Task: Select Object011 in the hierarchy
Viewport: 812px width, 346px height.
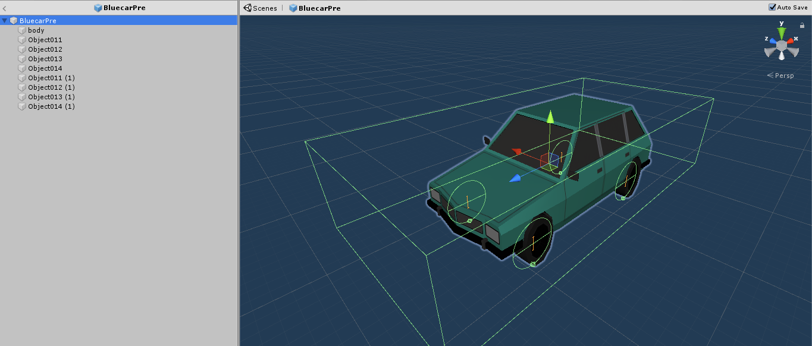Action: pos(45,40)
